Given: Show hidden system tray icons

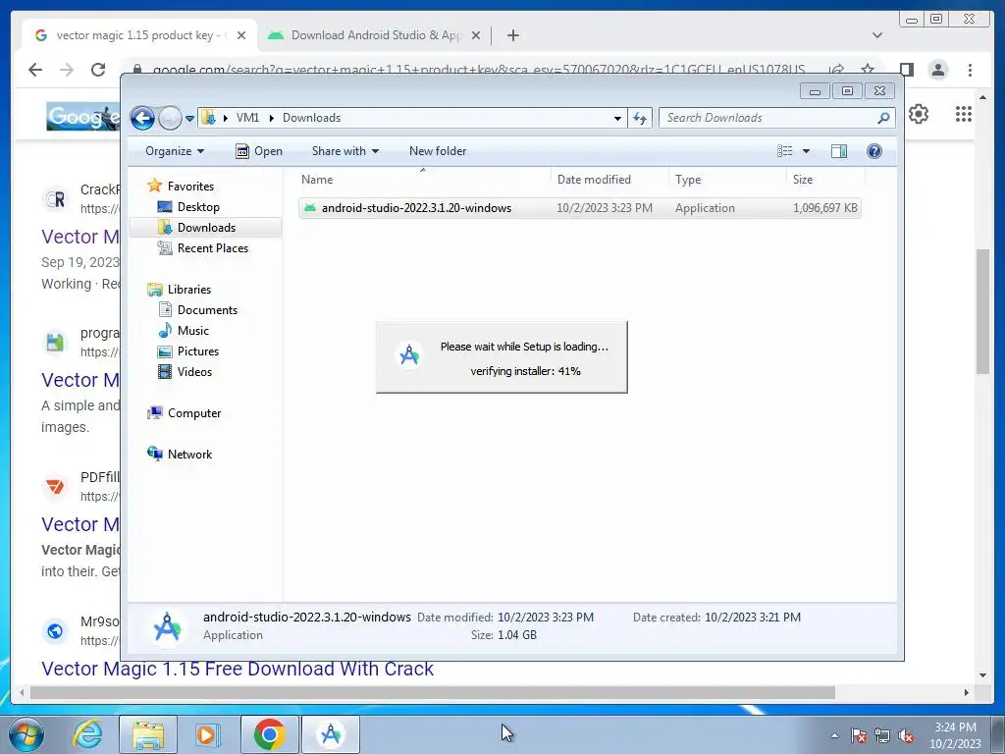Looking at the screenshot, I should pyautogui.click(x=834, y=735).
